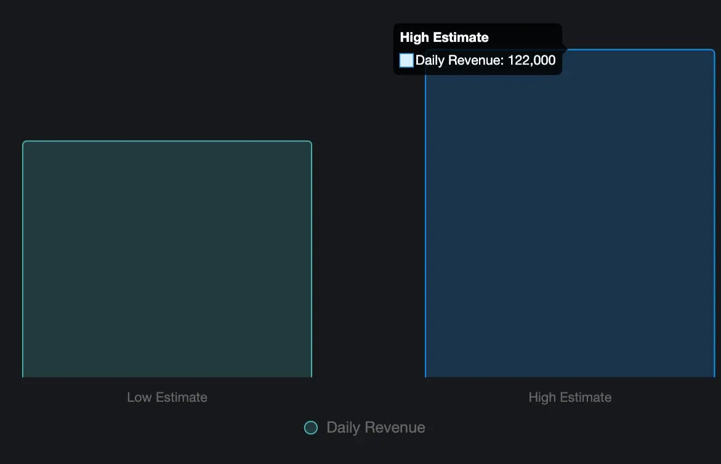This screenshot has width=721, height=464.
Task: Select the Low Estimate bar
Action: pos(167,258)
